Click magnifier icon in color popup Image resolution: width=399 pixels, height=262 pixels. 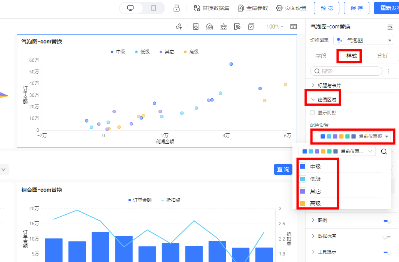(384, 151)
